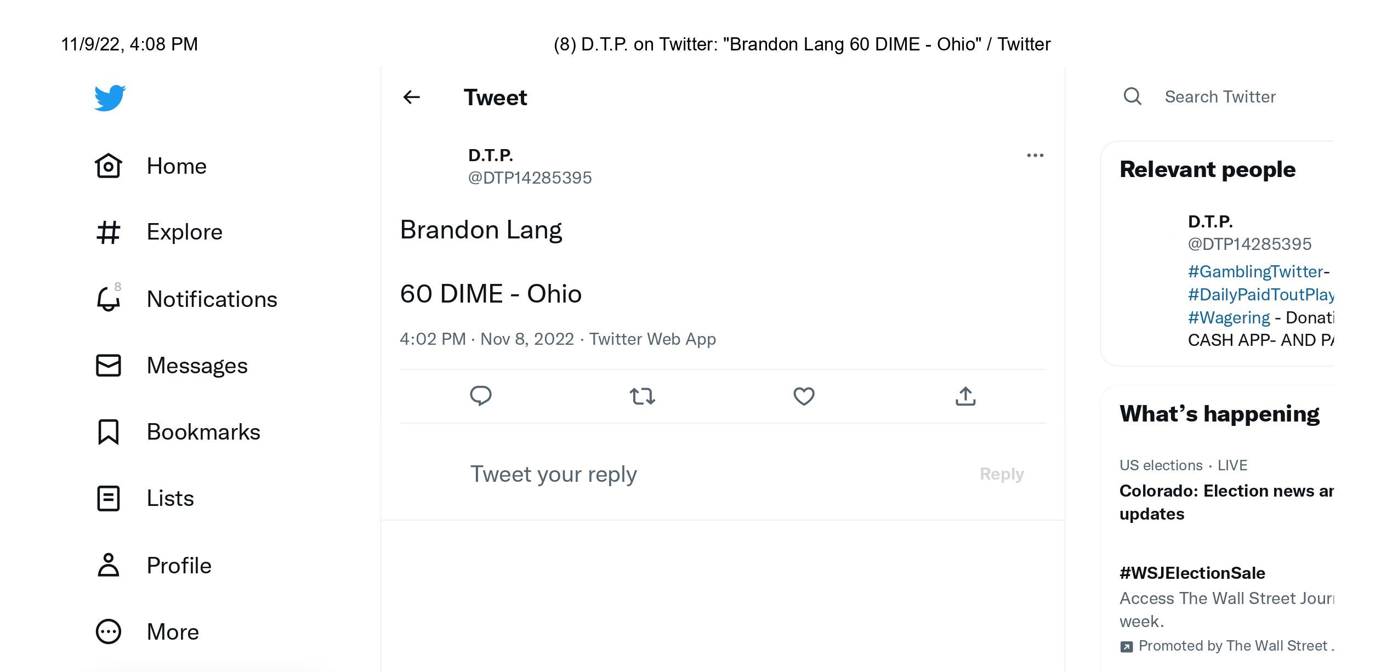Open Home from the sidebar
This screenshot has height=672, width=1398.
click(x=176, y=166)
